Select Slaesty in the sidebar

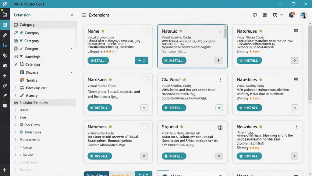32,96
